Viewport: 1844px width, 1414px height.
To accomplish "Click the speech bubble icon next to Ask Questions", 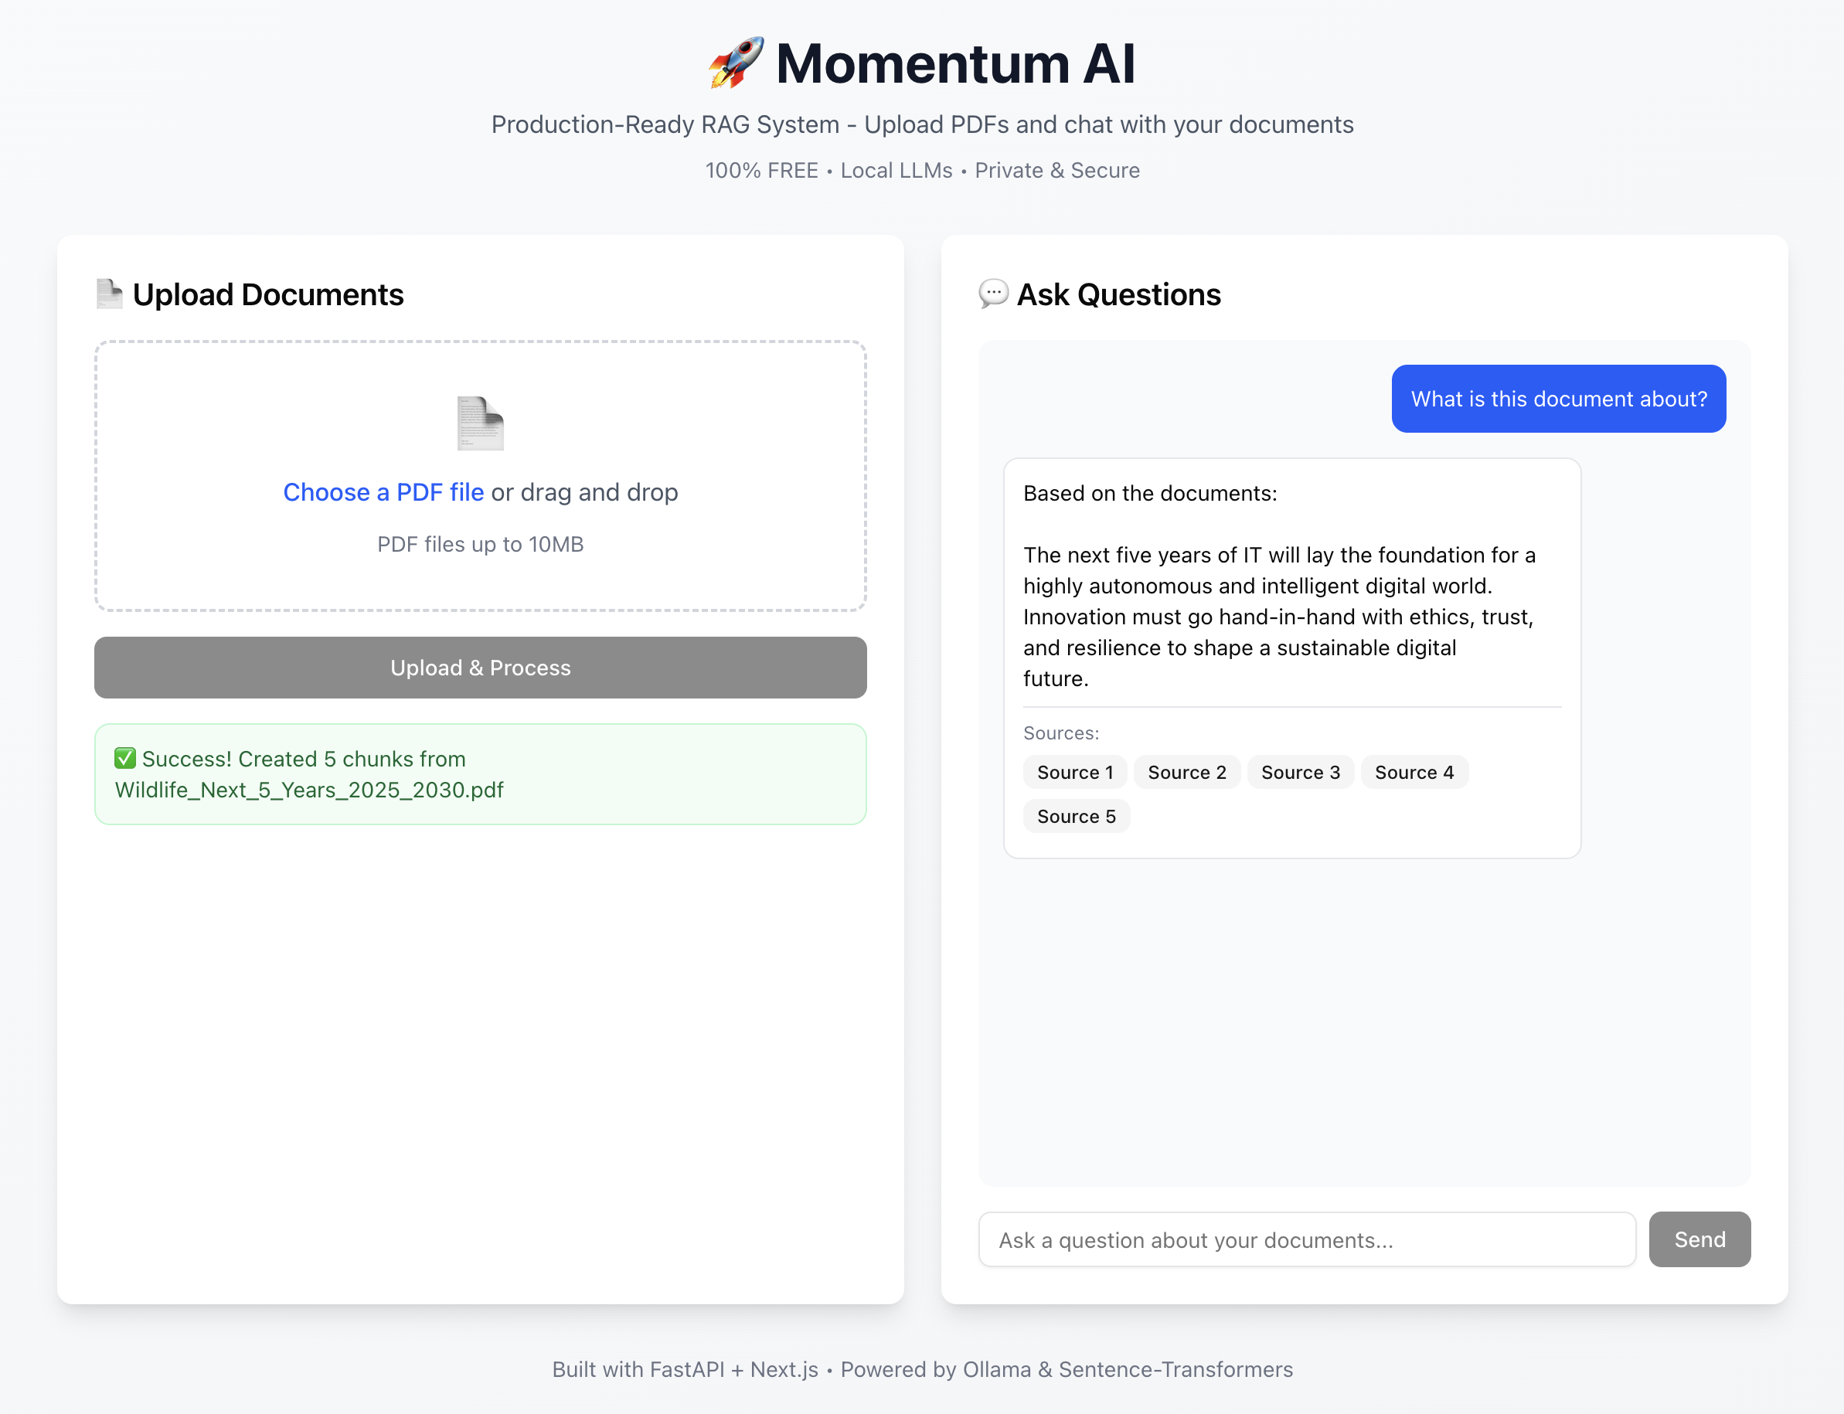I will coord(993,294).
